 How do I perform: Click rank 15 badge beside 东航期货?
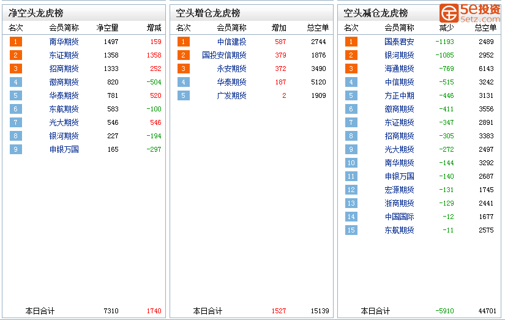351,230
